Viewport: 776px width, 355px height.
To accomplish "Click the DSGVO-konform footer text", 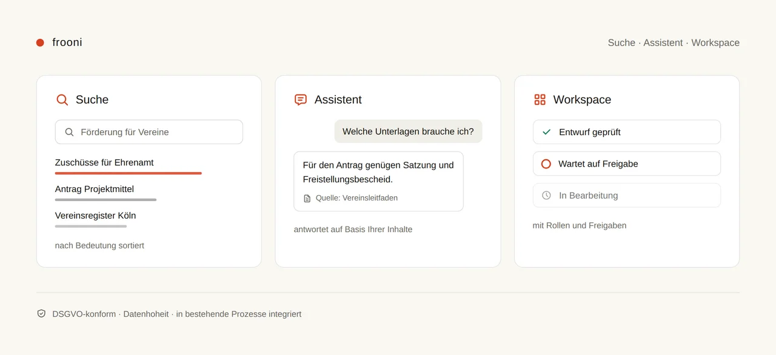I will point(84,314).
